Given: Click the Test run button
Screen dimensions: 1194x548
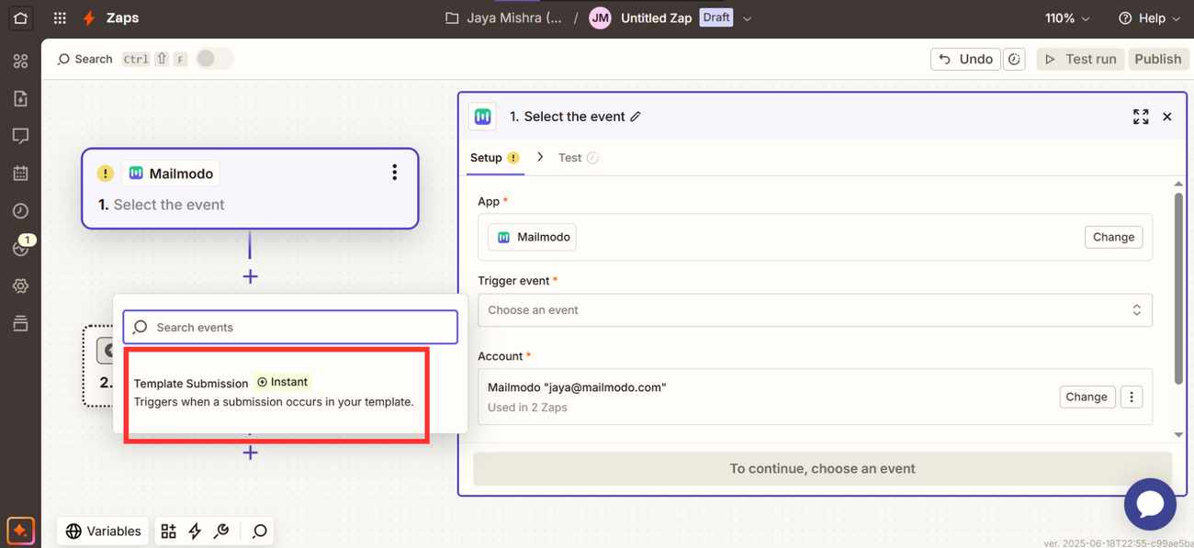Looking at the screenshot, I should 1081,59.
